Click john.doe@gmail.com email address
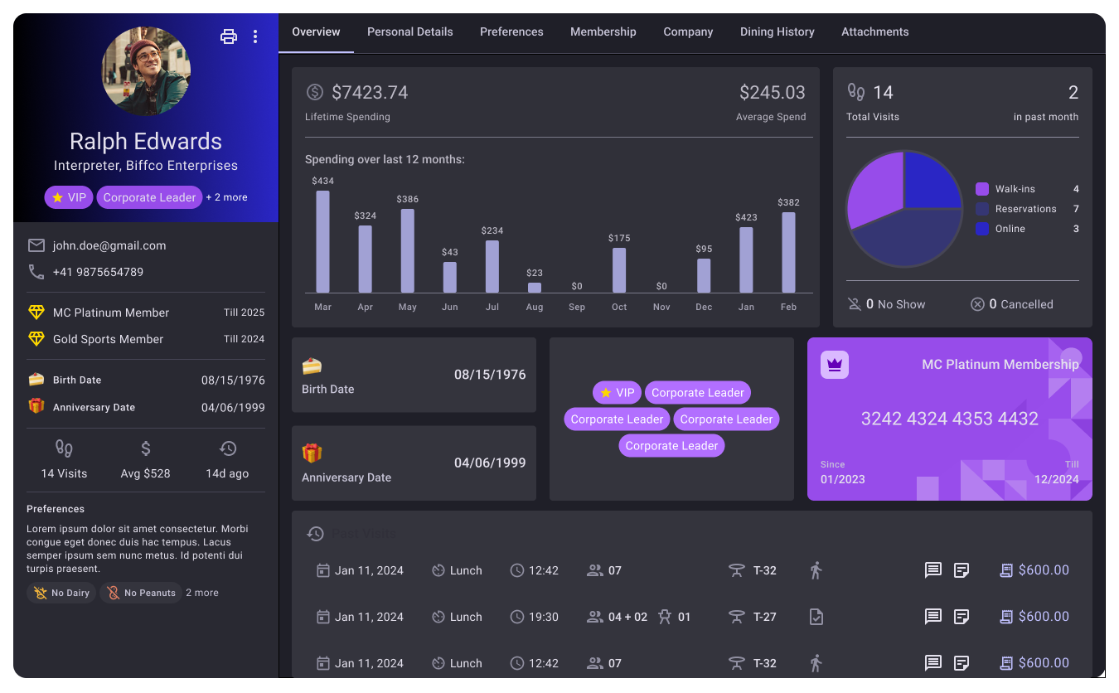Image resolution: width=1119 pixels, height=693 pixels. click(109, 245)
